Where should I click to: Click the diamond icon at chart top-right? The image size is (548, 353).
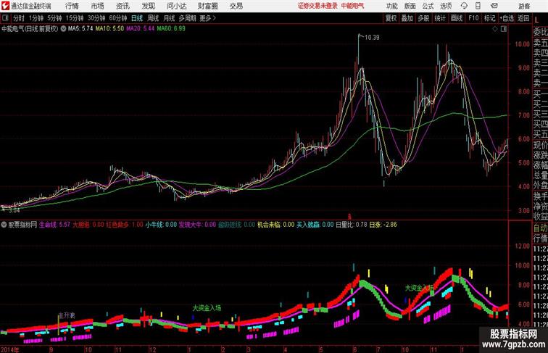(x=495, y=29)
